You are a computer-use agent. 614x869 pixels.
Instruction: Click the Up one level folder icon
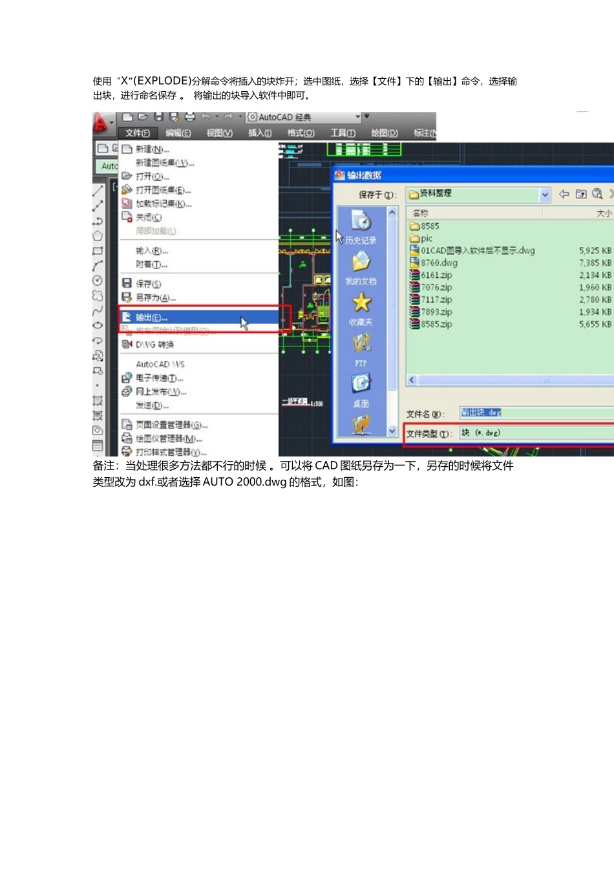581,194
